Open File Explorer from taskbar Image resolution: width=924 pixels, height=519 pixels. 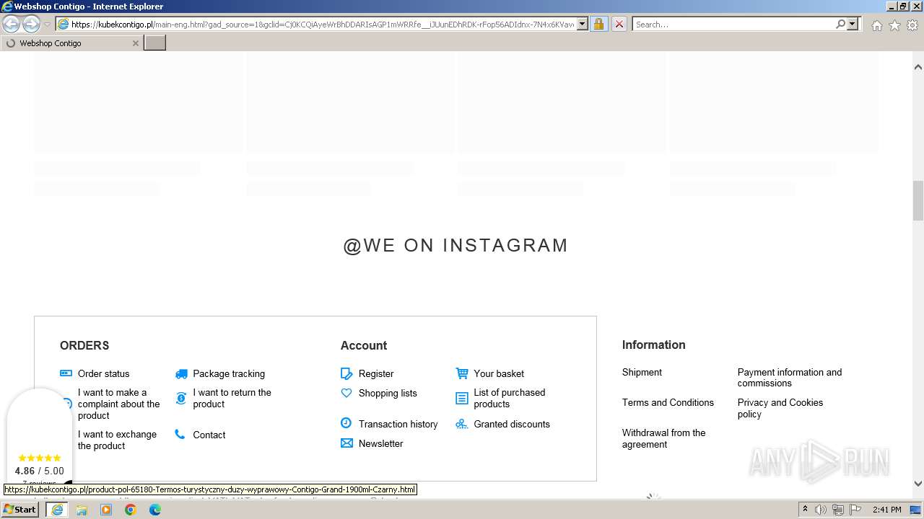82,510
